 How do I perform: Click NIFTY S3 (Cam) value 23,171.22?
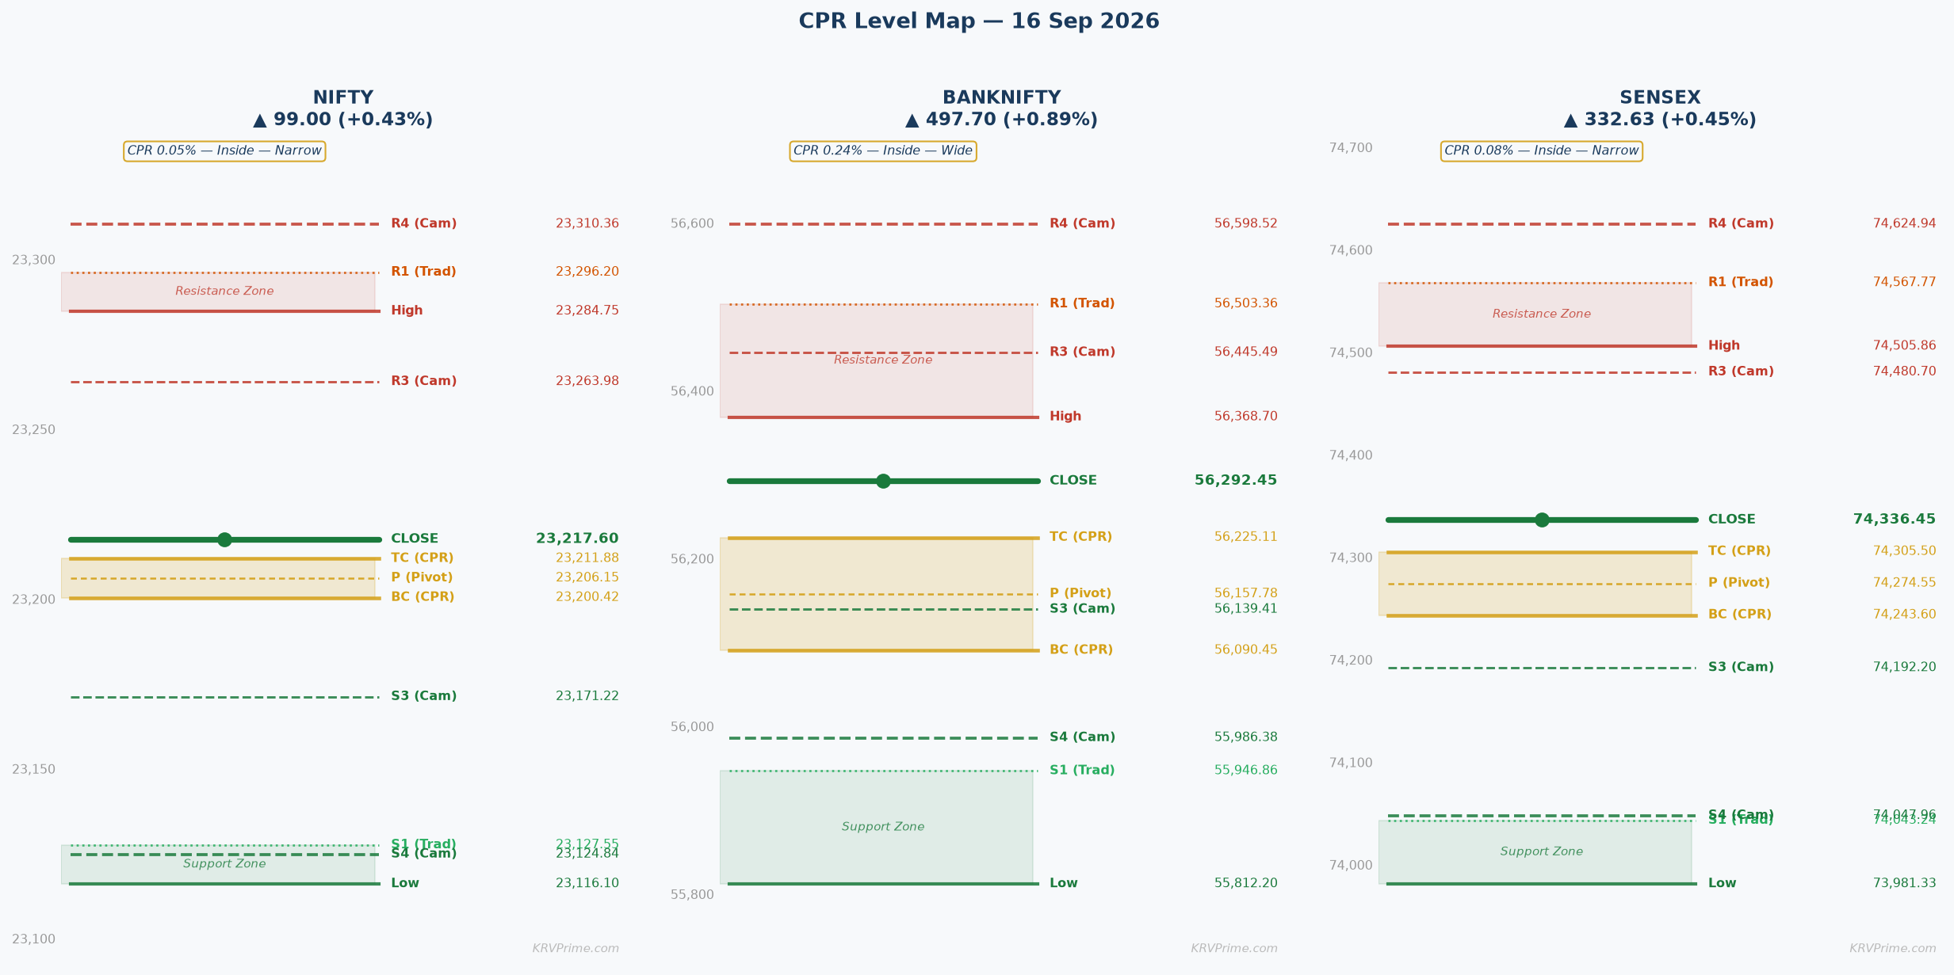pos(587,696)
